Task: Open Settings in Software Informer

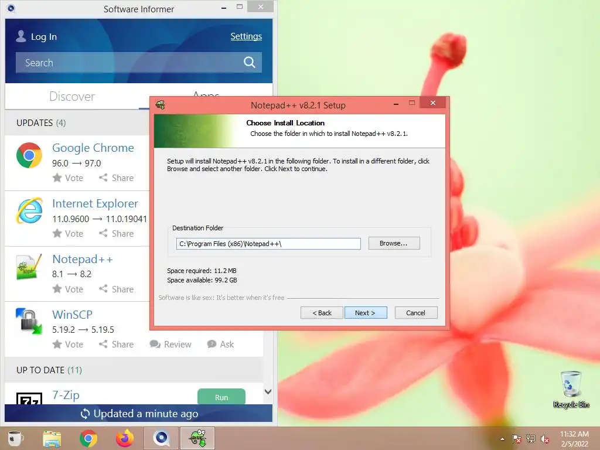Action: click(x=246, y=36)
